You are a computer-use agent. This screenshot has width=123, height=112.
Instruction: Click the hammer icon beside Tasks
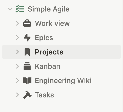[x=27, y=95]
